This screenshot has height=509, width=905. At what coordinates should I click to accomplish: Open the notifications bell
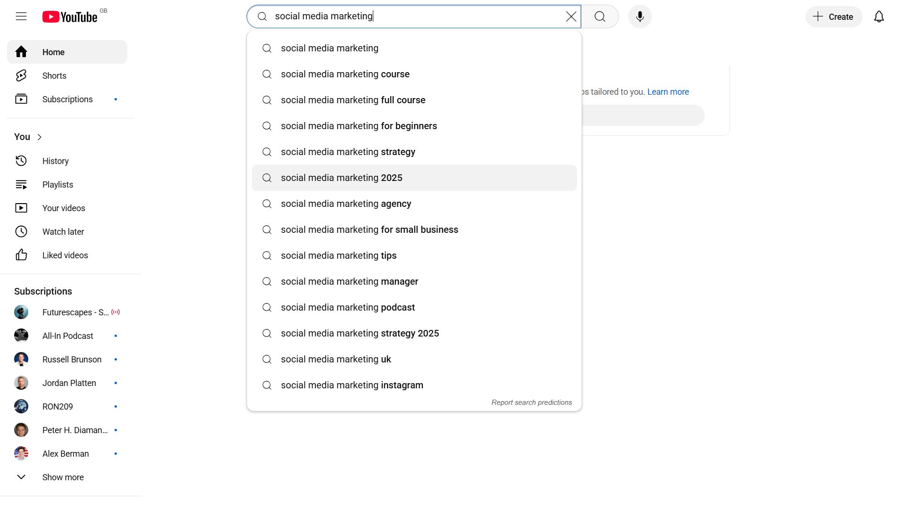(879, 17)
